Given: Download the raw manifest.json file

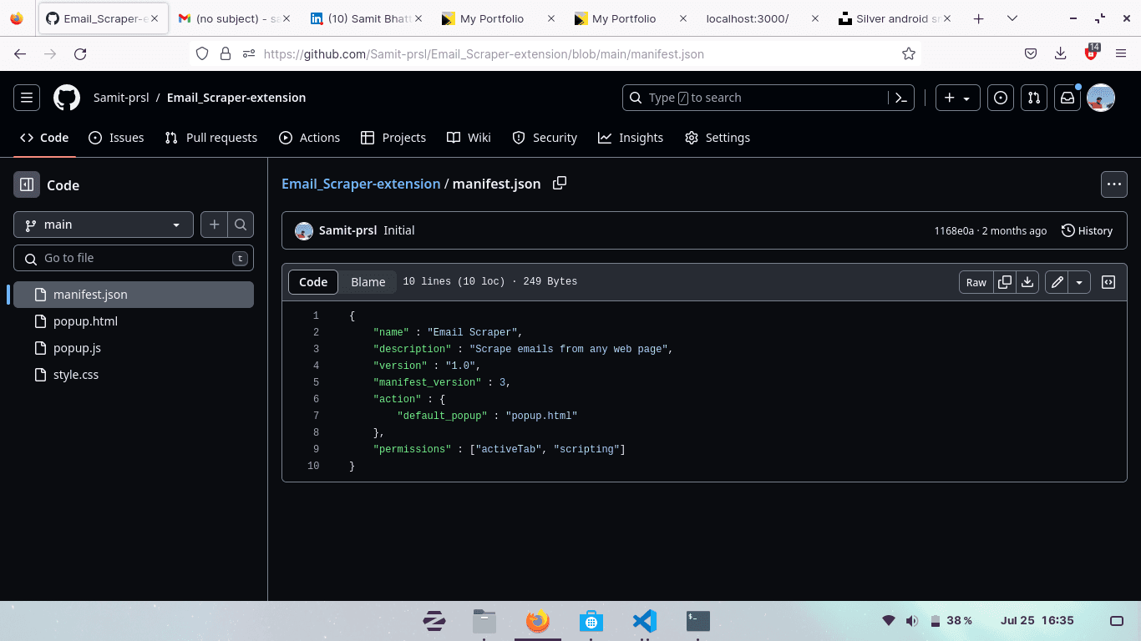Looking at the screenshot, I should [1027, 282].
